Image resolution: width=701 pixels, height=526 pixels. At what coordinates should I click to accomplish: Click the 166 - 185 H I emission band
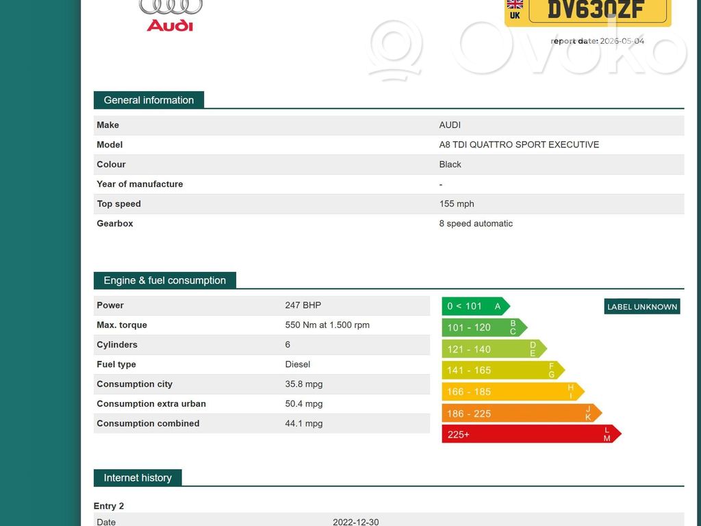(513, 392)
